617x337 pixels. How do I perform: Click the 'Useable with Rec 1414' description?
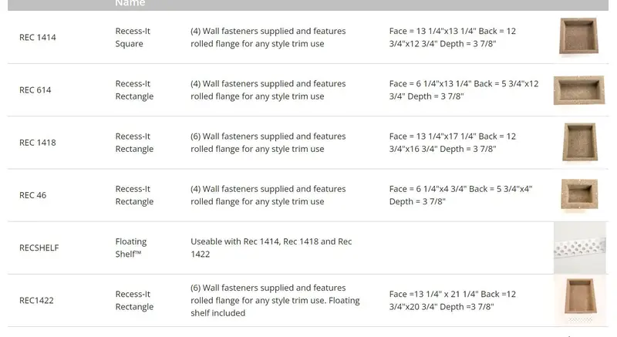coord(271,248)
